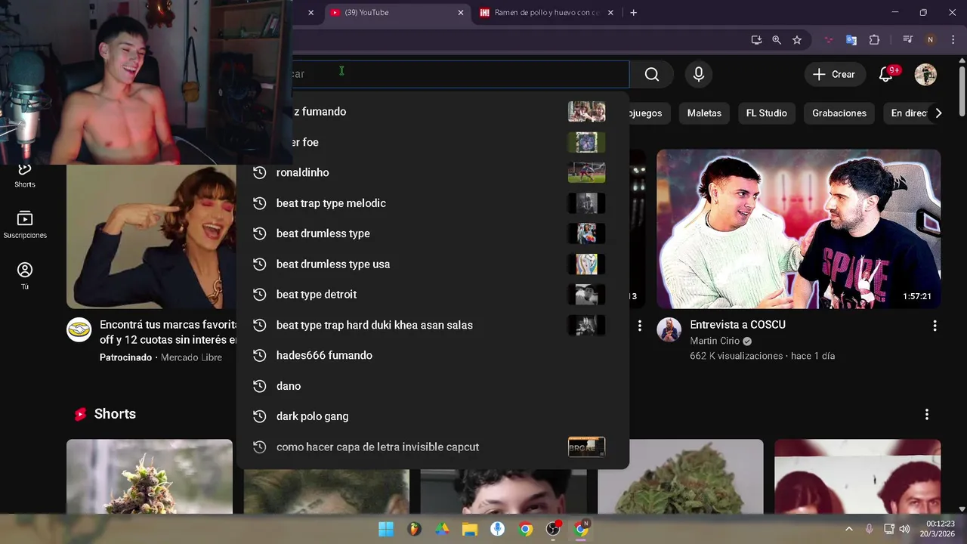Click the Mercado Libre ad logo icon

(x=79, y=329)
